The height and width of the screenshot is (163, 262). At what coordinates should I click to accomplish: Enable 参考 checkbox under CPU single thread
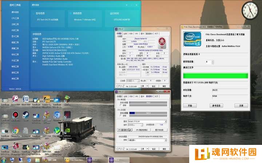click(121, 105)
